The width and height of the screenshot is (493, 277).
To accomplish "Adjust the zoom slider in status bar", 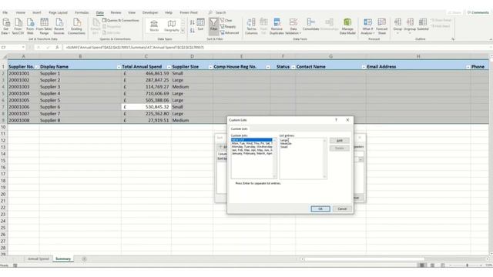I will point(467,265).
